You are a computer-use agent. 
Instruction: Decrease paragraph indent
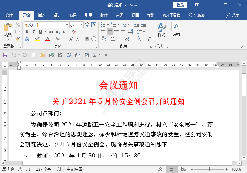click(137, 24)
